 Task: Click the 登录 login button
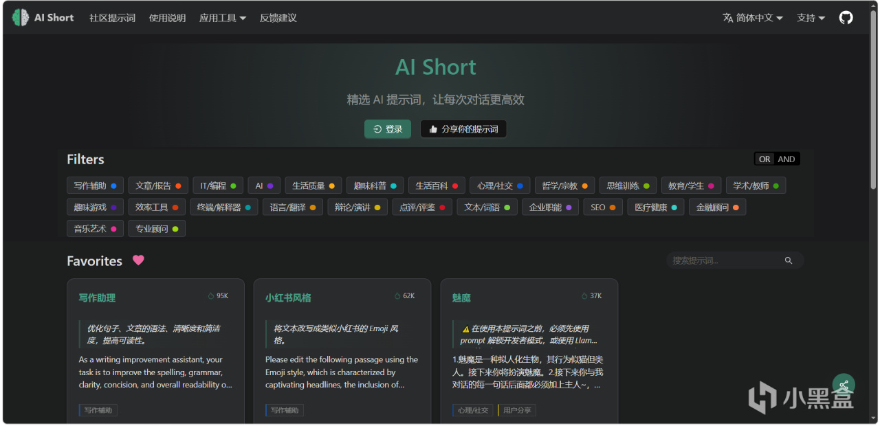tap(388, 129)
